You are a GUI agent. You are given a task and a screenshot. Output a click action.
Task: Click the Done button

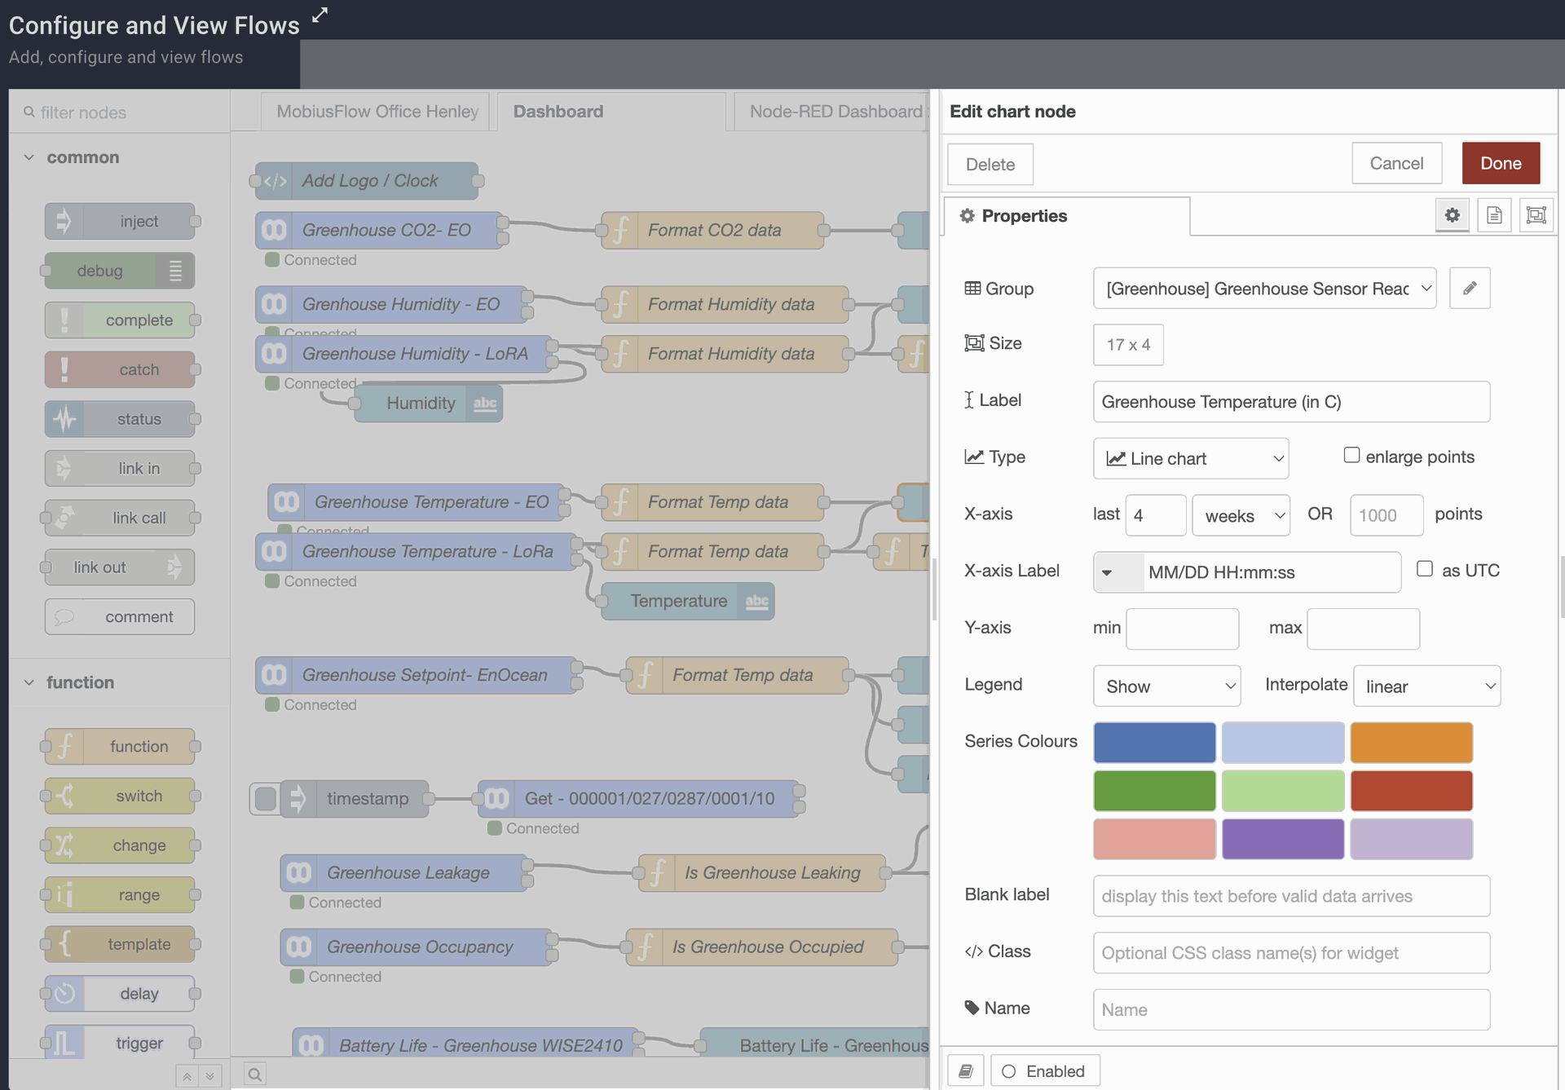tap(1500, 164)
